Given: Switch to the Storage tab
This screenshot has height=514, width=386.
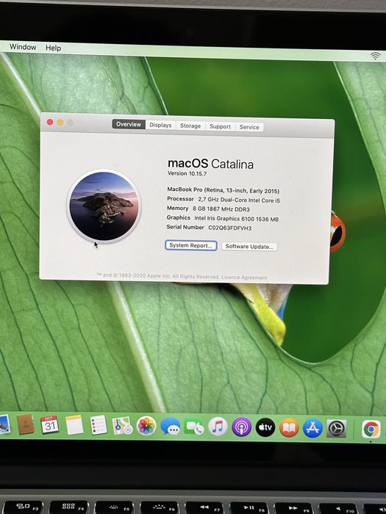Looking at the screenshot, I should click(x=190, y=126).
